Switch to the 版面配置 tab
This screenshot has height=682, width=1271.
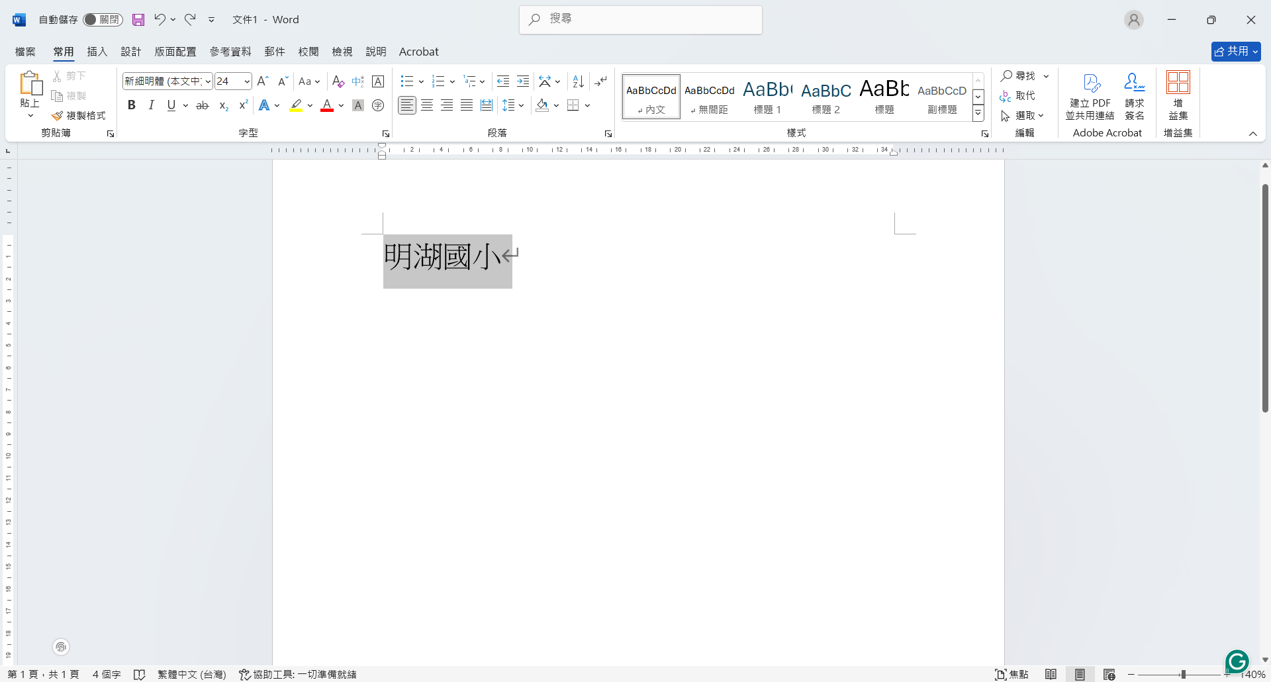tap(175, 52)
